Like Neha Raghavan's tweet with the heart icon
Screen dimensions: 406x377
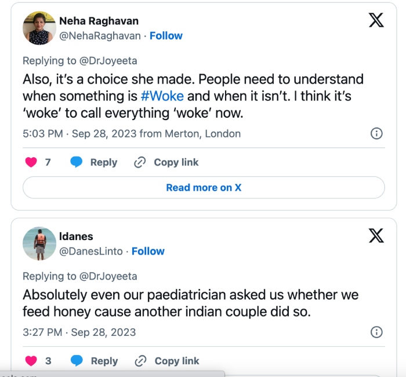pos(31,162)
